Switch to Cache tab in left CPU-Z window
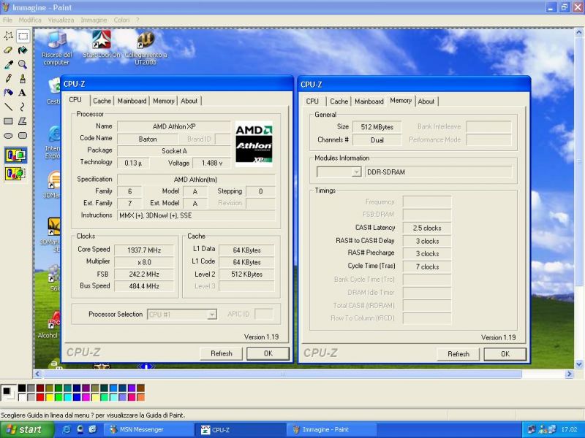The image size is (585, 438). click(102, 101)
